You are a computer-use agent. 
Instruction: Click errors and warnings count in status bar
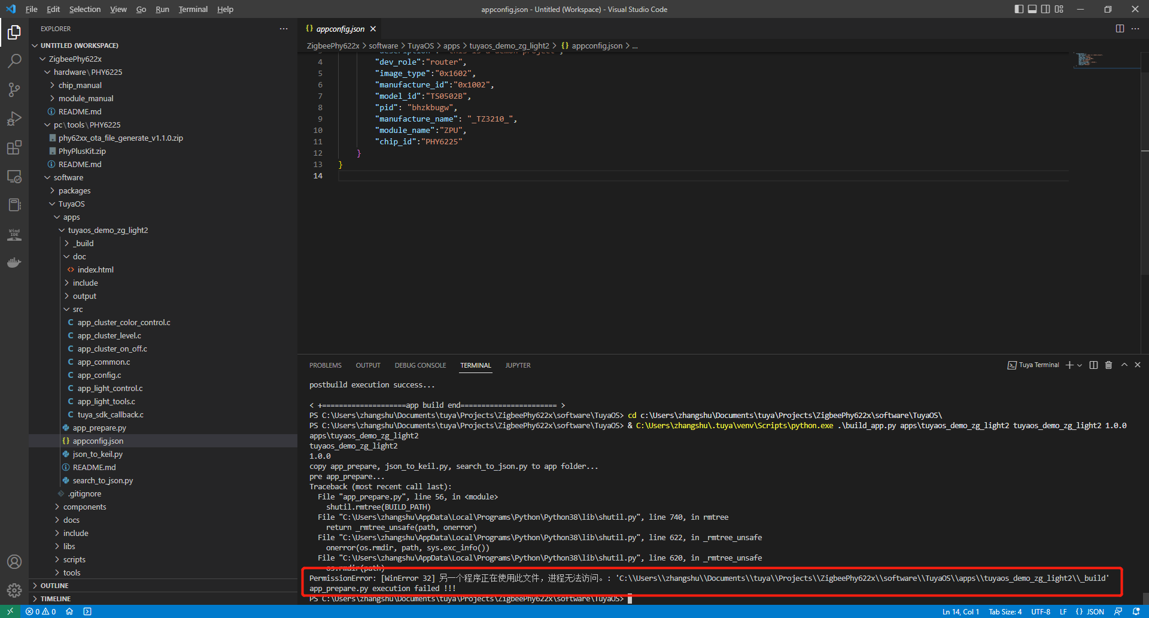click(41, 611)
